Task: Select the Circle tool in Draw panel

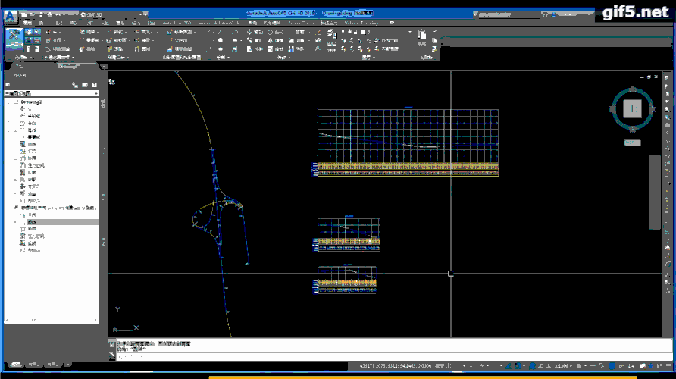Action: (221, 40)
